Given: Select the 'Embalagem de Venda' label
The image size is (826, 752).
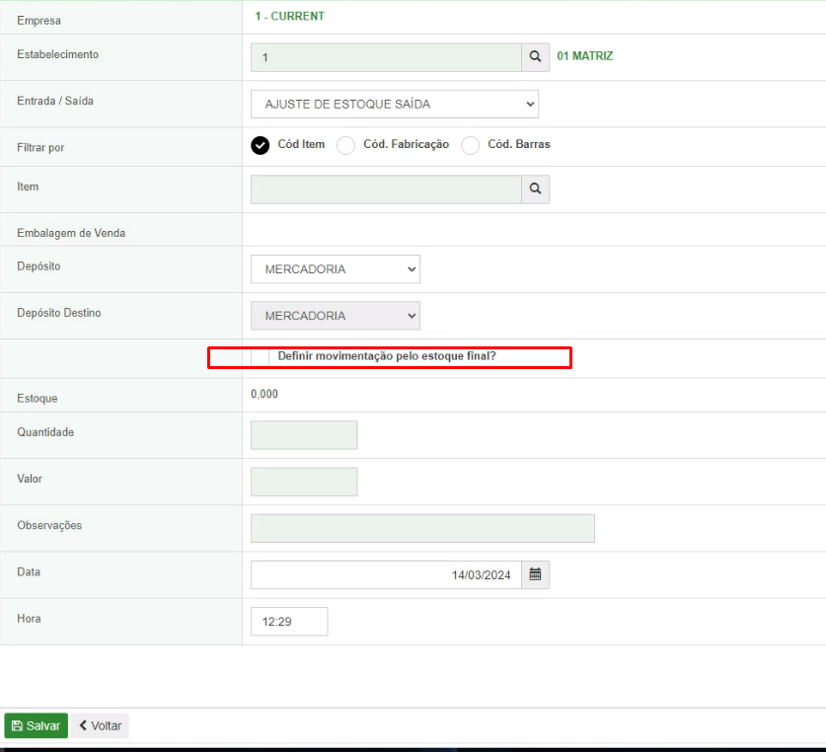Looking at the screenshot, I should tap(71, 233).
